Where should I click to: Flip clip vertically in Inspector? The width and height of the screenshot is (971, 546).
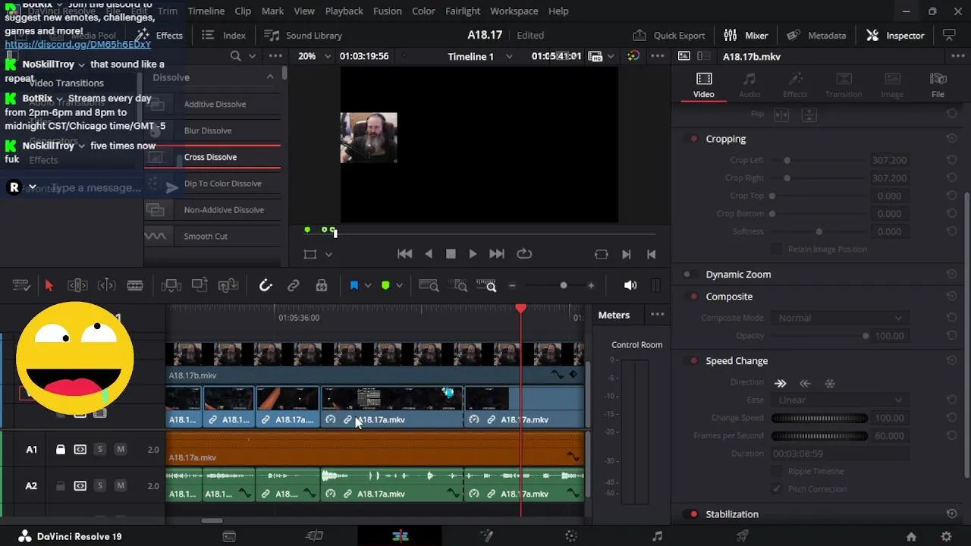click(x=809, y=115)
